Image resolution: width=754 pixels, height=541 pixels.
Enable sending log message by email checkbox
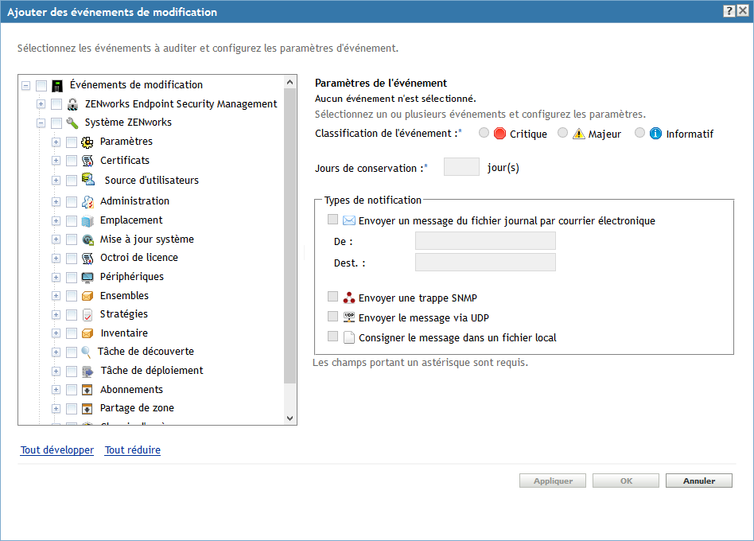[x=332, y=220]
